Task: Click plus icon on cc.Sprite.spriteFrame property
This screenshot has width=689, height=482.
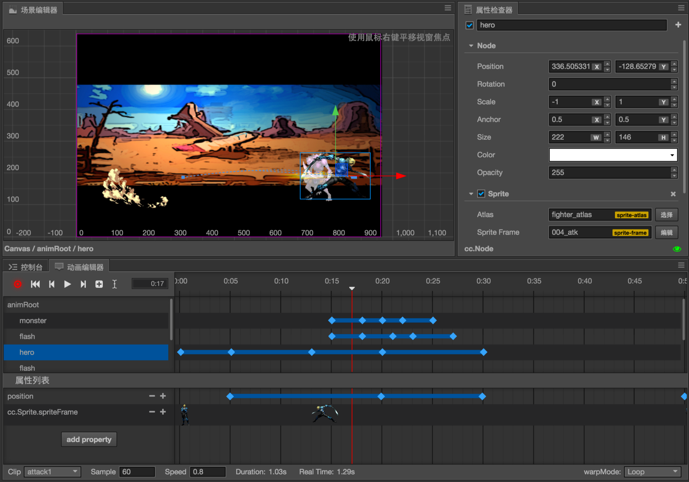Action: [163, 412]
